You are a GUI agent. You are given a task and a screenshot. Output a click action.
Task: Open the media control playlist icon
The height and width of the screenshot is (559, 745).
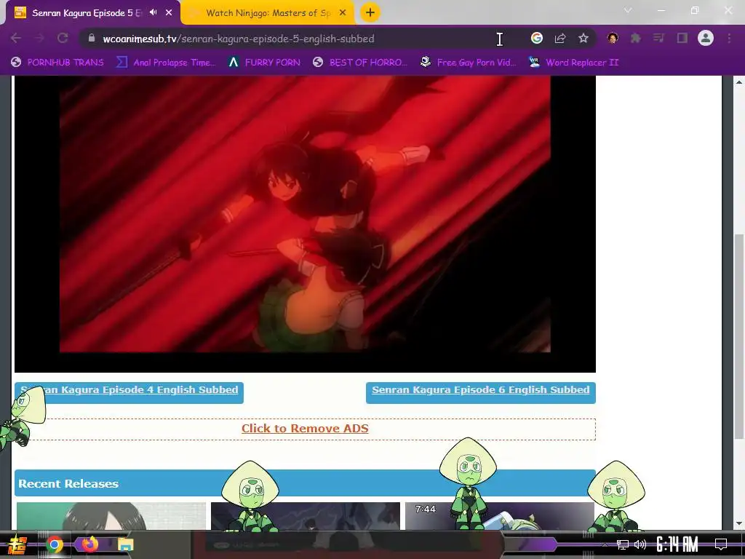coord(658,38)
